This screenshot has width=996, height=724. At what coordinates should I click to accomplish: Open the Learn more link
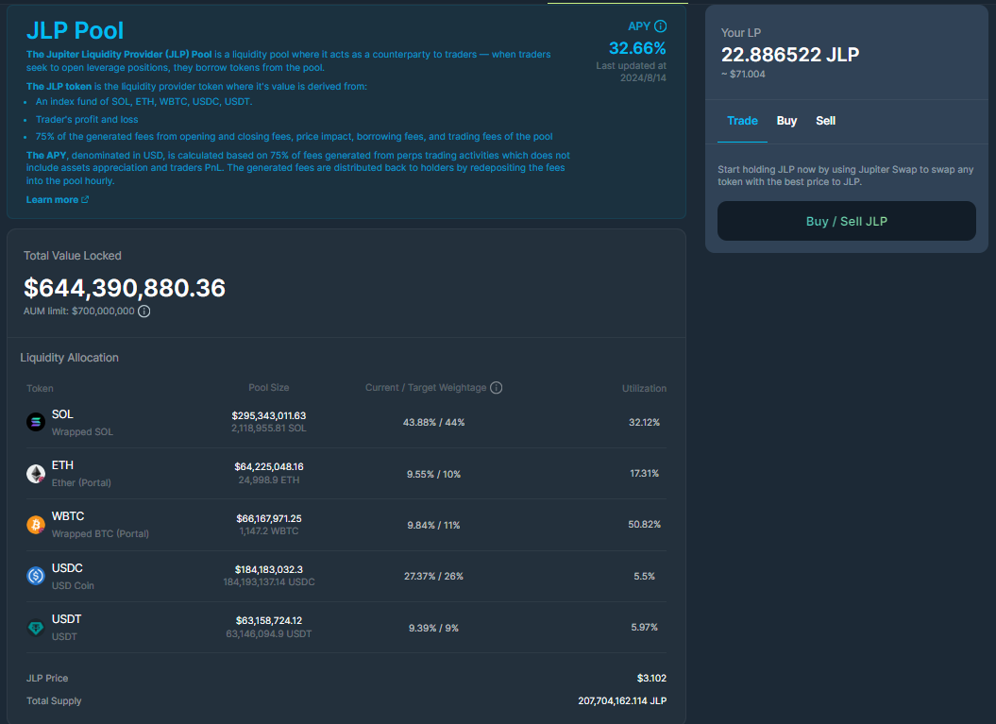click(x=53, y=200)
